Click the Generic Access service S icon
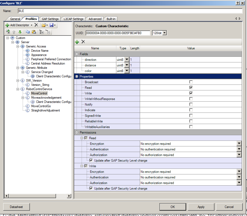The width and height of the screenshot is (247, 216). pyautogui.click(x=22, y=46)
